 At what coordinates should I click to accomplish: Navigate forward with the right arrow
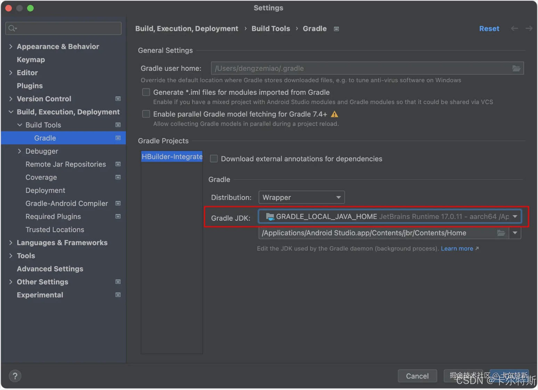(x=529, y=28)
